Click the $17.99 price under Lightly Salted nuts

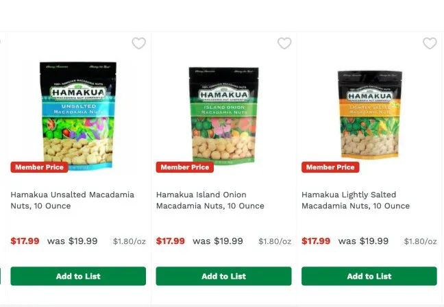click(x=316, y=241)
